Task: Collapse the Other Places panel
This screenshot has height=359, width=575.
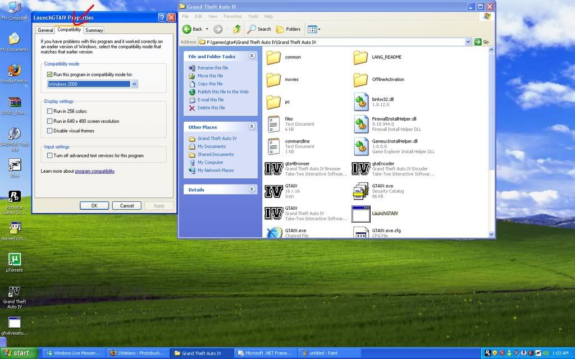Action: pos(252,126)
